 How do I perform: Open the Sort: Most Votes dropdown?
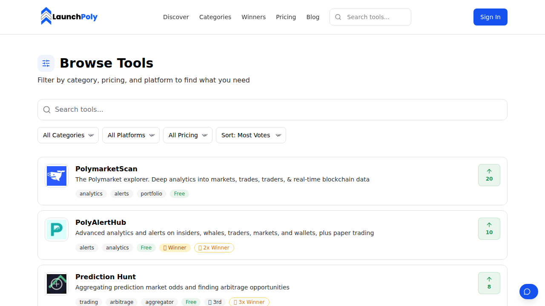point(251,135)
